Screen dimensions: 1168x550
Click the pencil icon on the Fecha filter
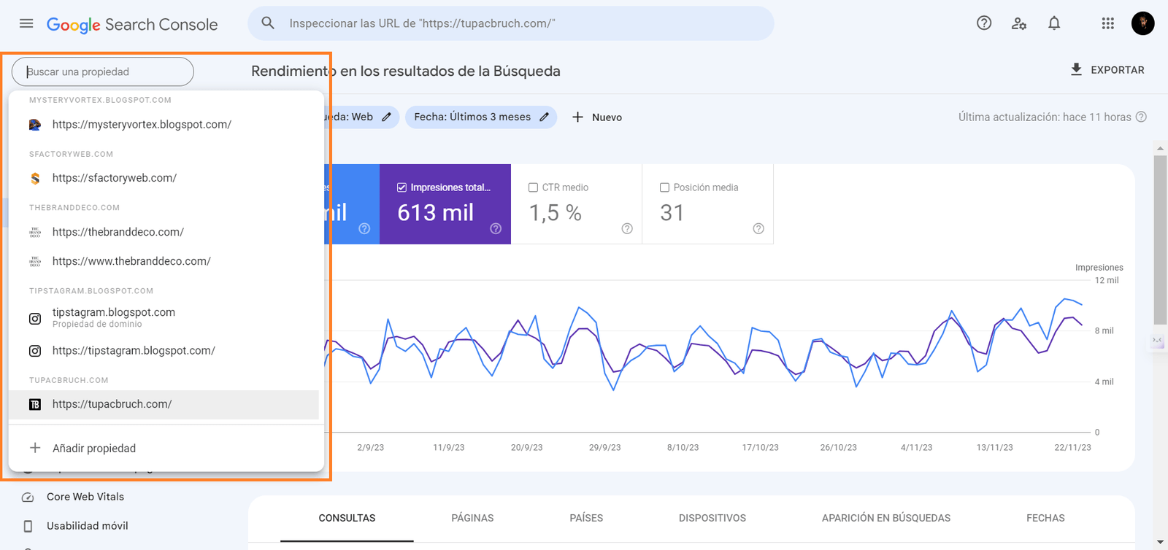pyautogui.click(x=544, y=117)
